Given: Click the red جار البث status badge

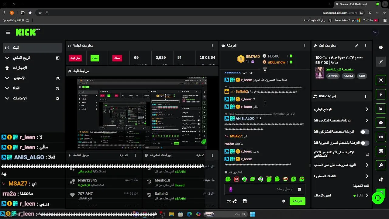Looking at the screenshot, I should [75, 58].
